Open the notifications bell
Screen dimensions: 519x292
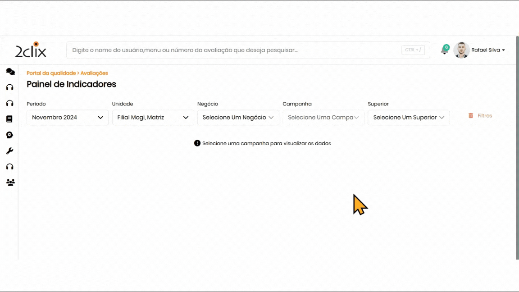[444, 50]
